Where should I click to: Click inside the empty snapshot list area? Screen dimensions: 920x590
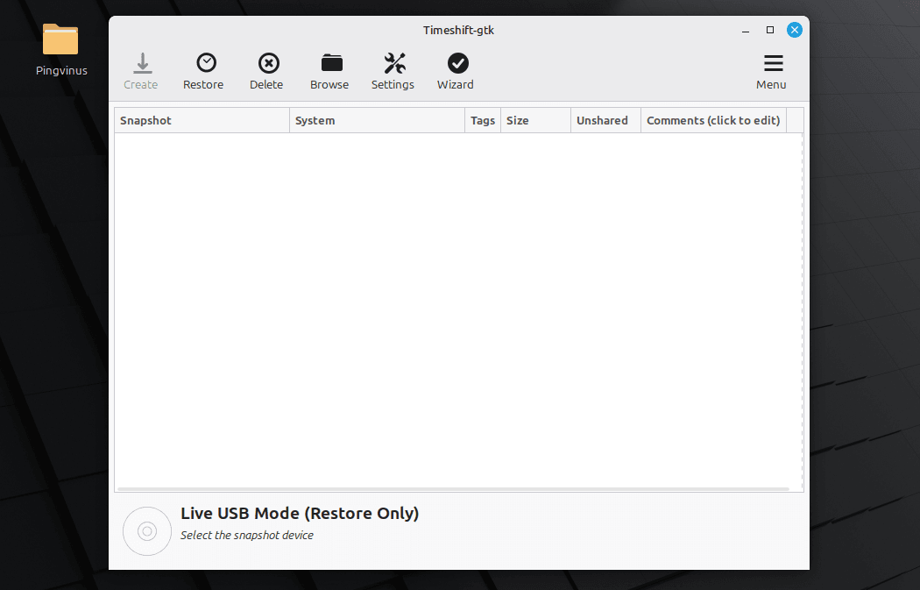456,307
